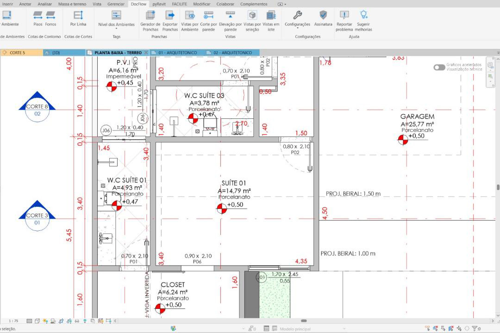Screen dimensions: 500x333
Task: Toggle select links icon in status bar
Action: click(427, 328)
